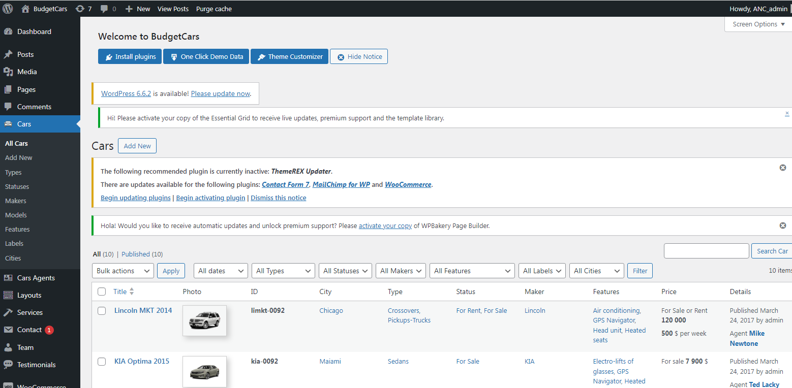Viewport: 792px width, 388px height.
Task: Open the Models submenu item
Action: click(x=16, y=215)
